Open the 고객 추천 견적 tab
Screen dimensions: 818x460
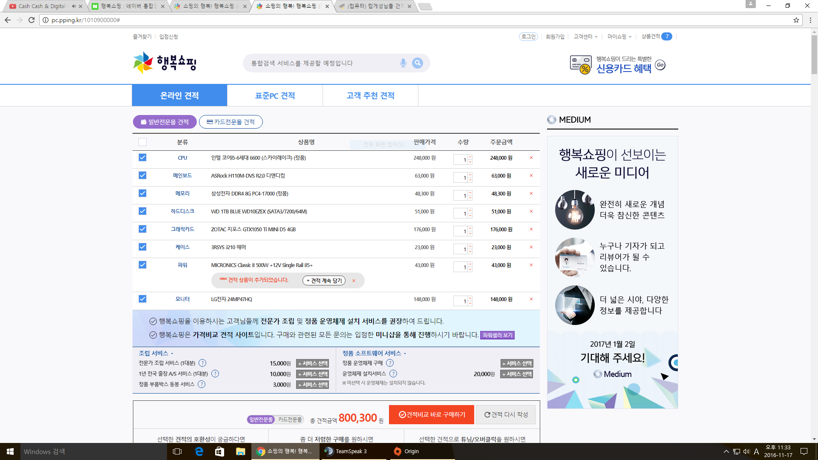pos(370,95)
